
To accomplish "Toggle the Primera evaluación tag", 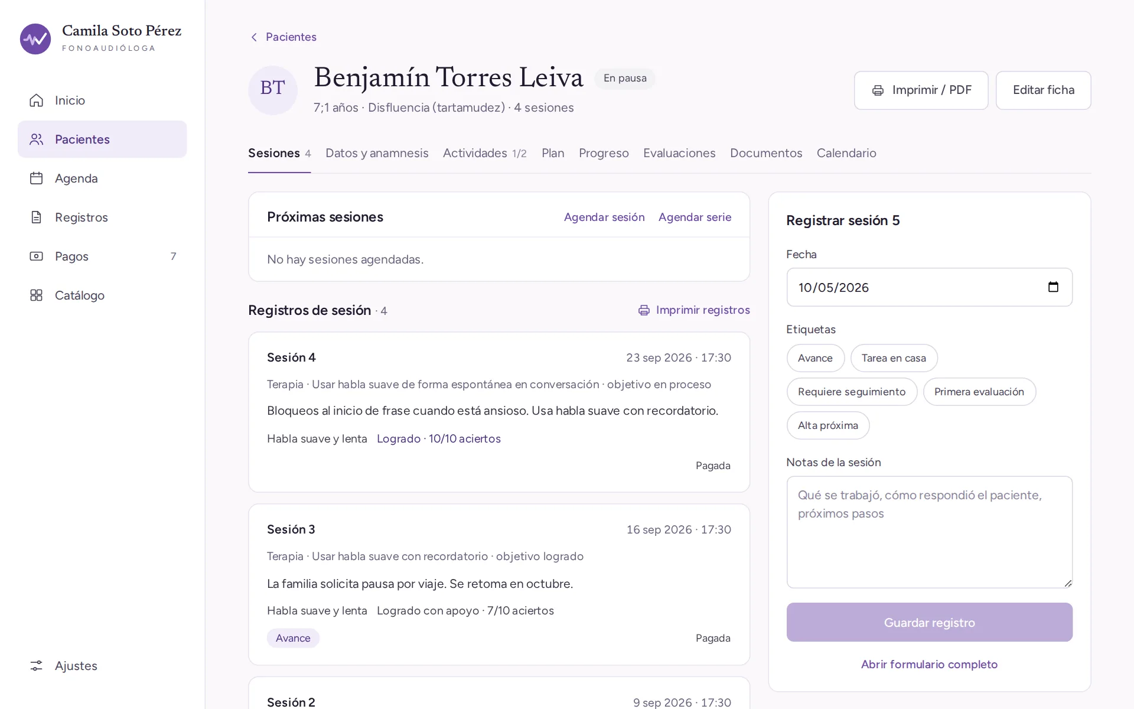I will [x=979, y=392].
